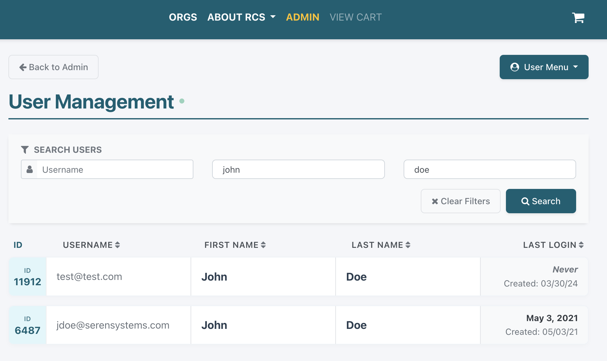
Task: Click the last name field containing doe
Action: [x=490, y=169]
